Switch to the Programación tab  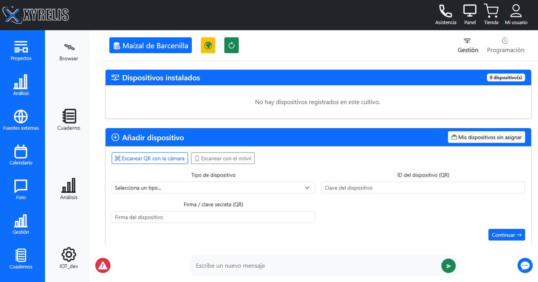[505, 45]
